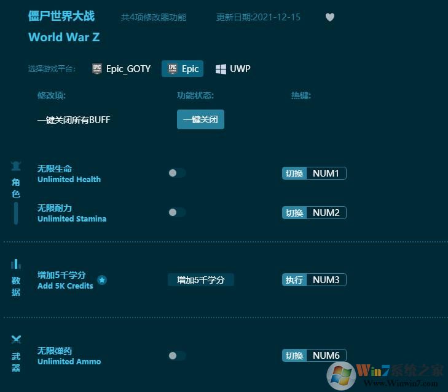This screenshot has height=392, width=448.
Task: Click the NUM1 hotkey field
Action: click(x=326, y=174)
